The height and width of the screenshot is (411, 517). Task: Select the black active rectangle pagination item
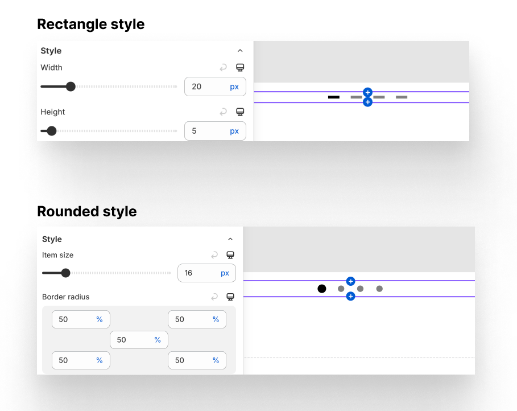pyautogui.click(x=334, y=97)
